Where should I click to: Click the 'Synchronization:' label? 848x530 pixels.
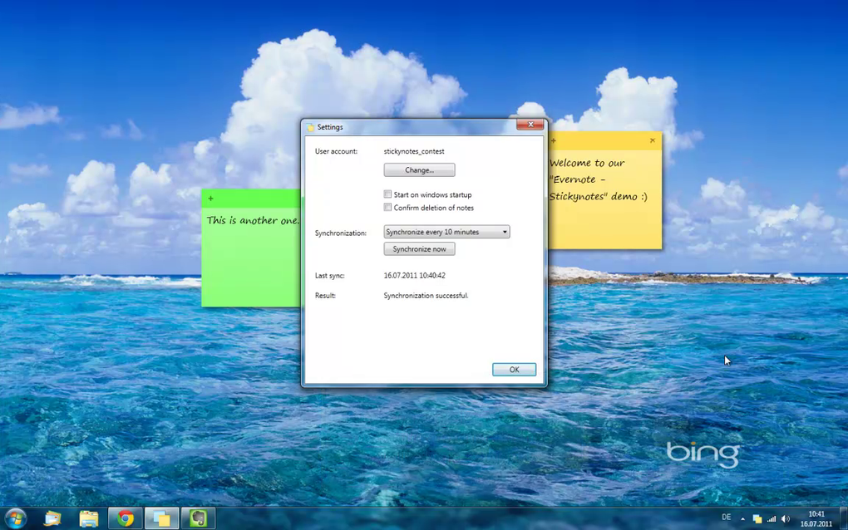pos(340,233)
